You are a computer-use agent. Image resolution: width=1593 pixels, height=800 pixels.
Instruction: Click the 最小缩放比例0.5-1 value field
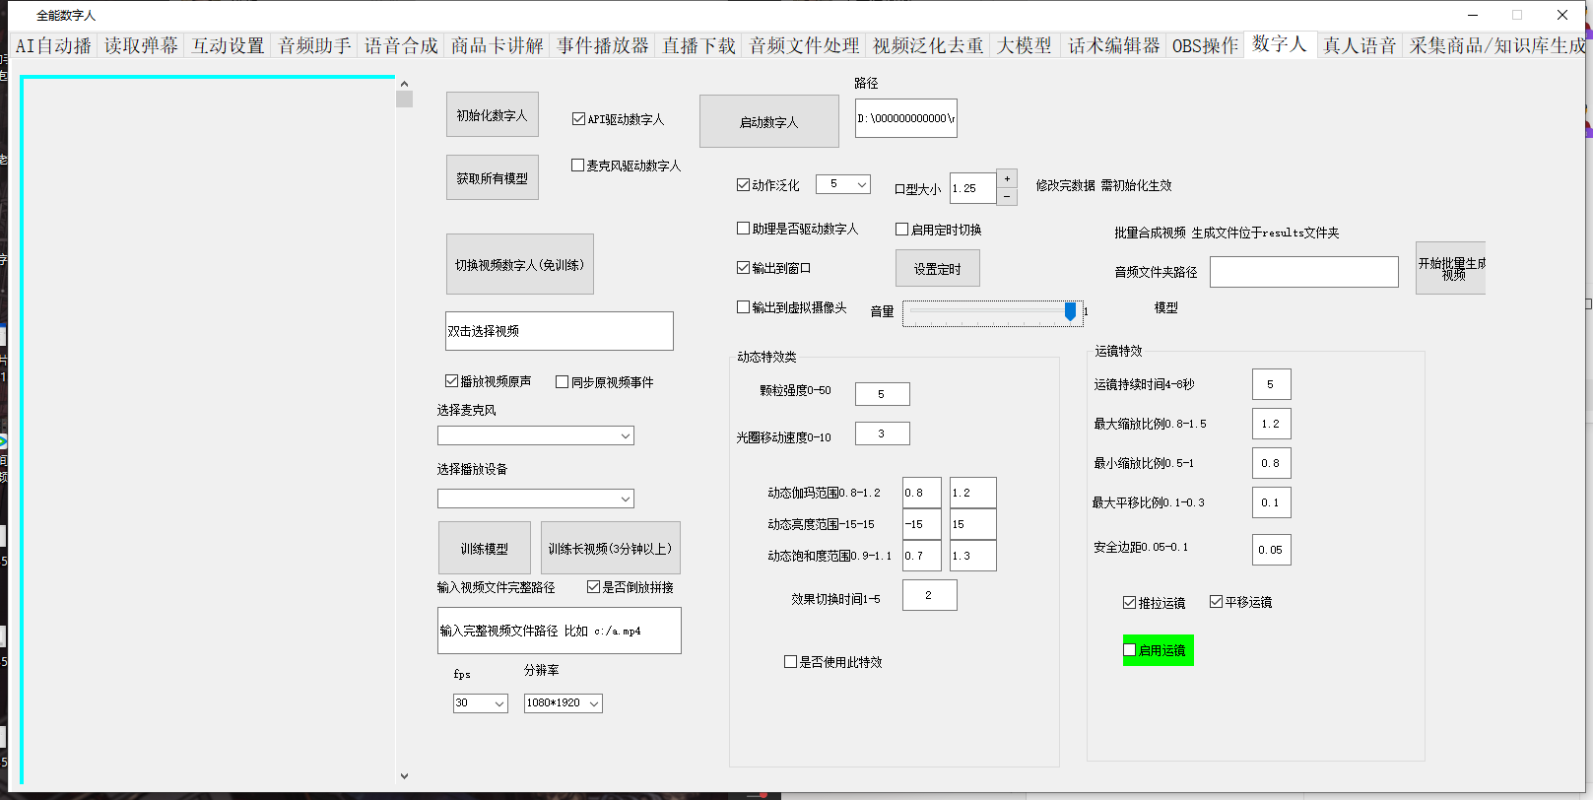[1272, 463]
